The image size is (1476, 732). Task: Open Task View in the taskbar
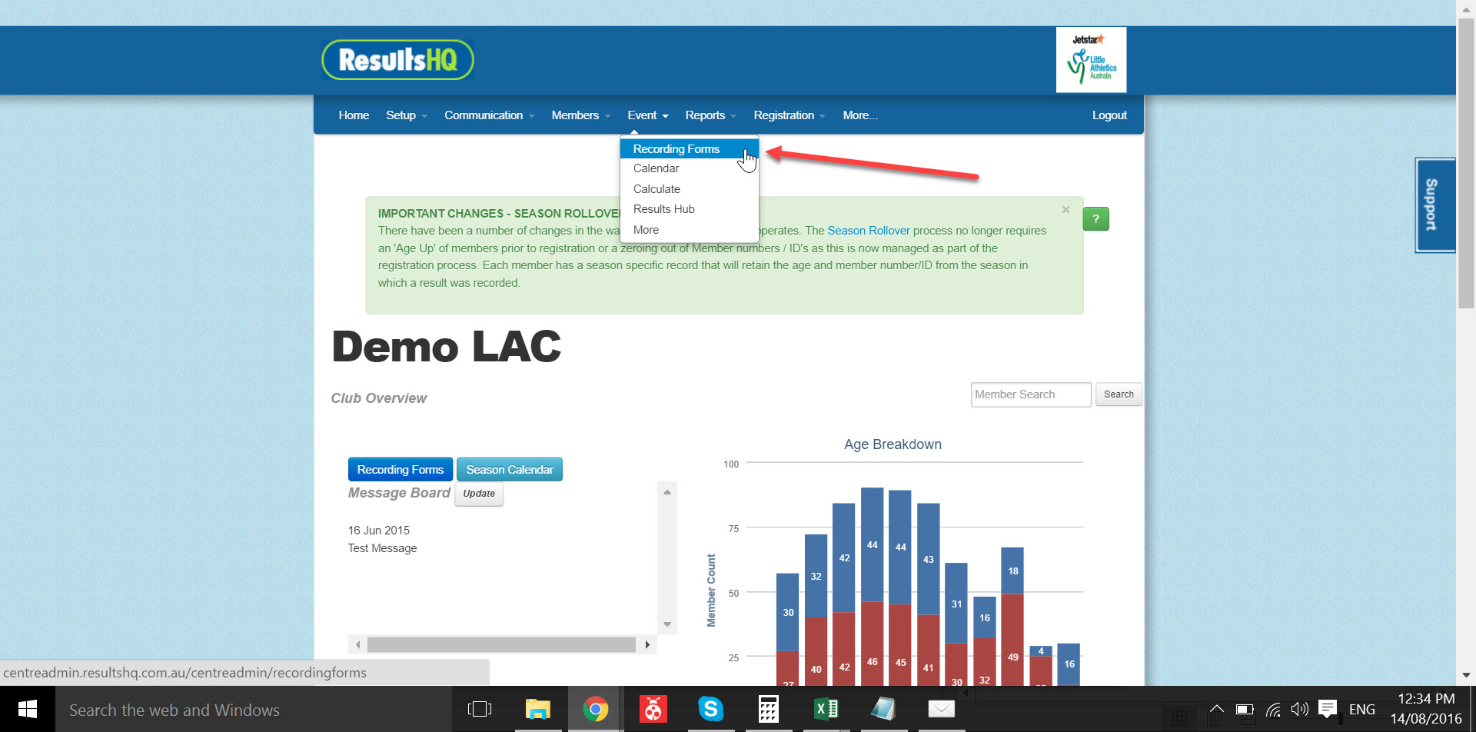(x=480, y=709)
